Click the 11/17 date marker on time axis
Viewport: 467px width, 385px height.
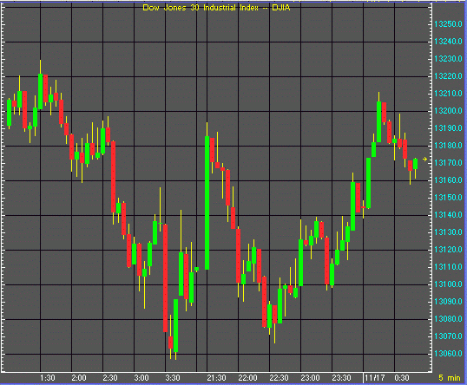pyautogui.click(x=375, y=378)
